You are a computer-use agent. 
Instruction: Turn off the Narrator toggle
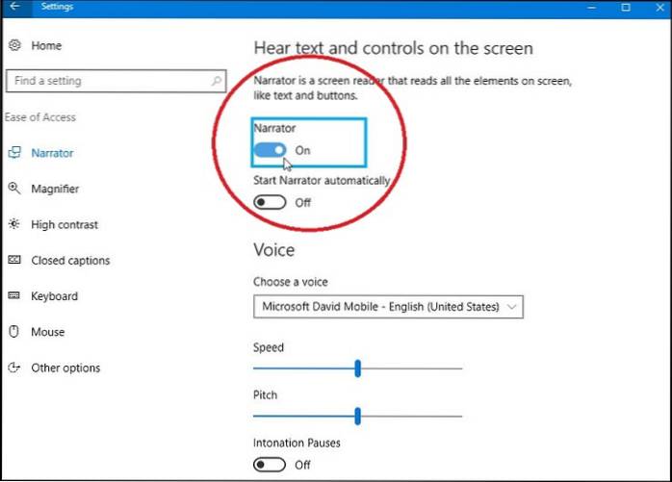point(271,150)
